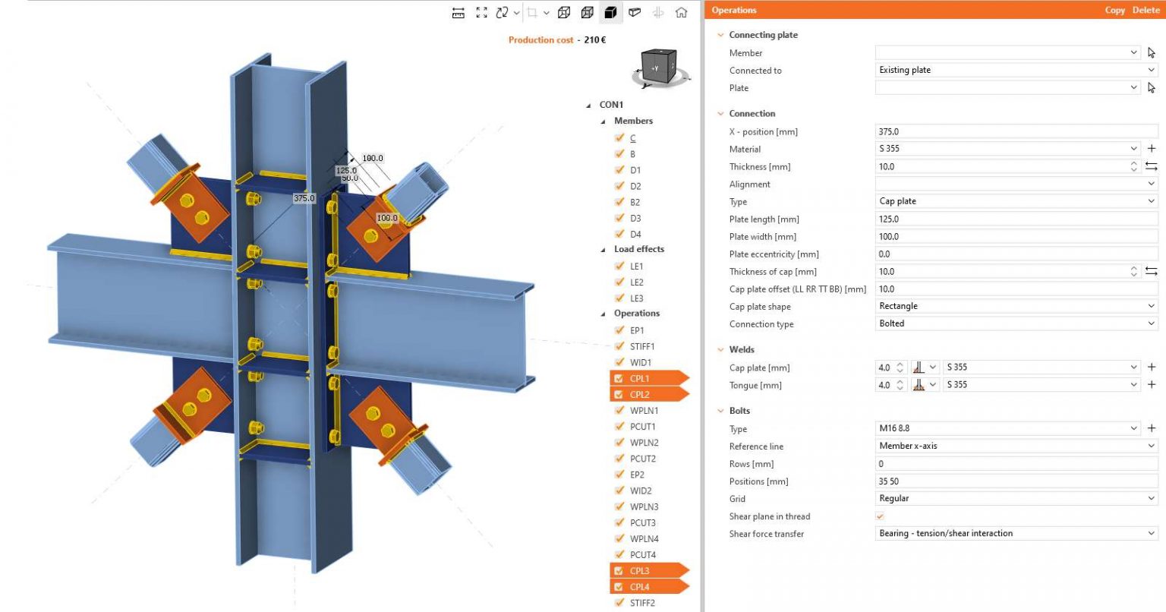Toggle the Shear plane in thread checkbox
Viewport: 1166px width, 612px height.
pyautogui.click(x=880, y=516)
